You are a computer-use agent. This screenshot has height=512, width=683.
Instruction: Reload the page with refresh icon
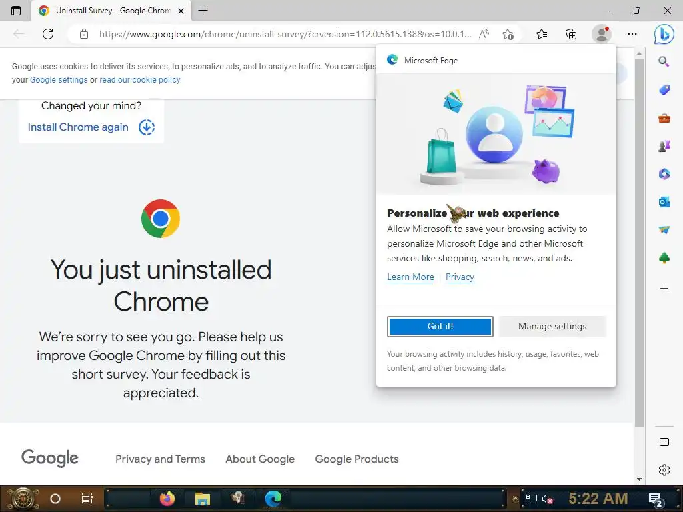click(48, 34)
